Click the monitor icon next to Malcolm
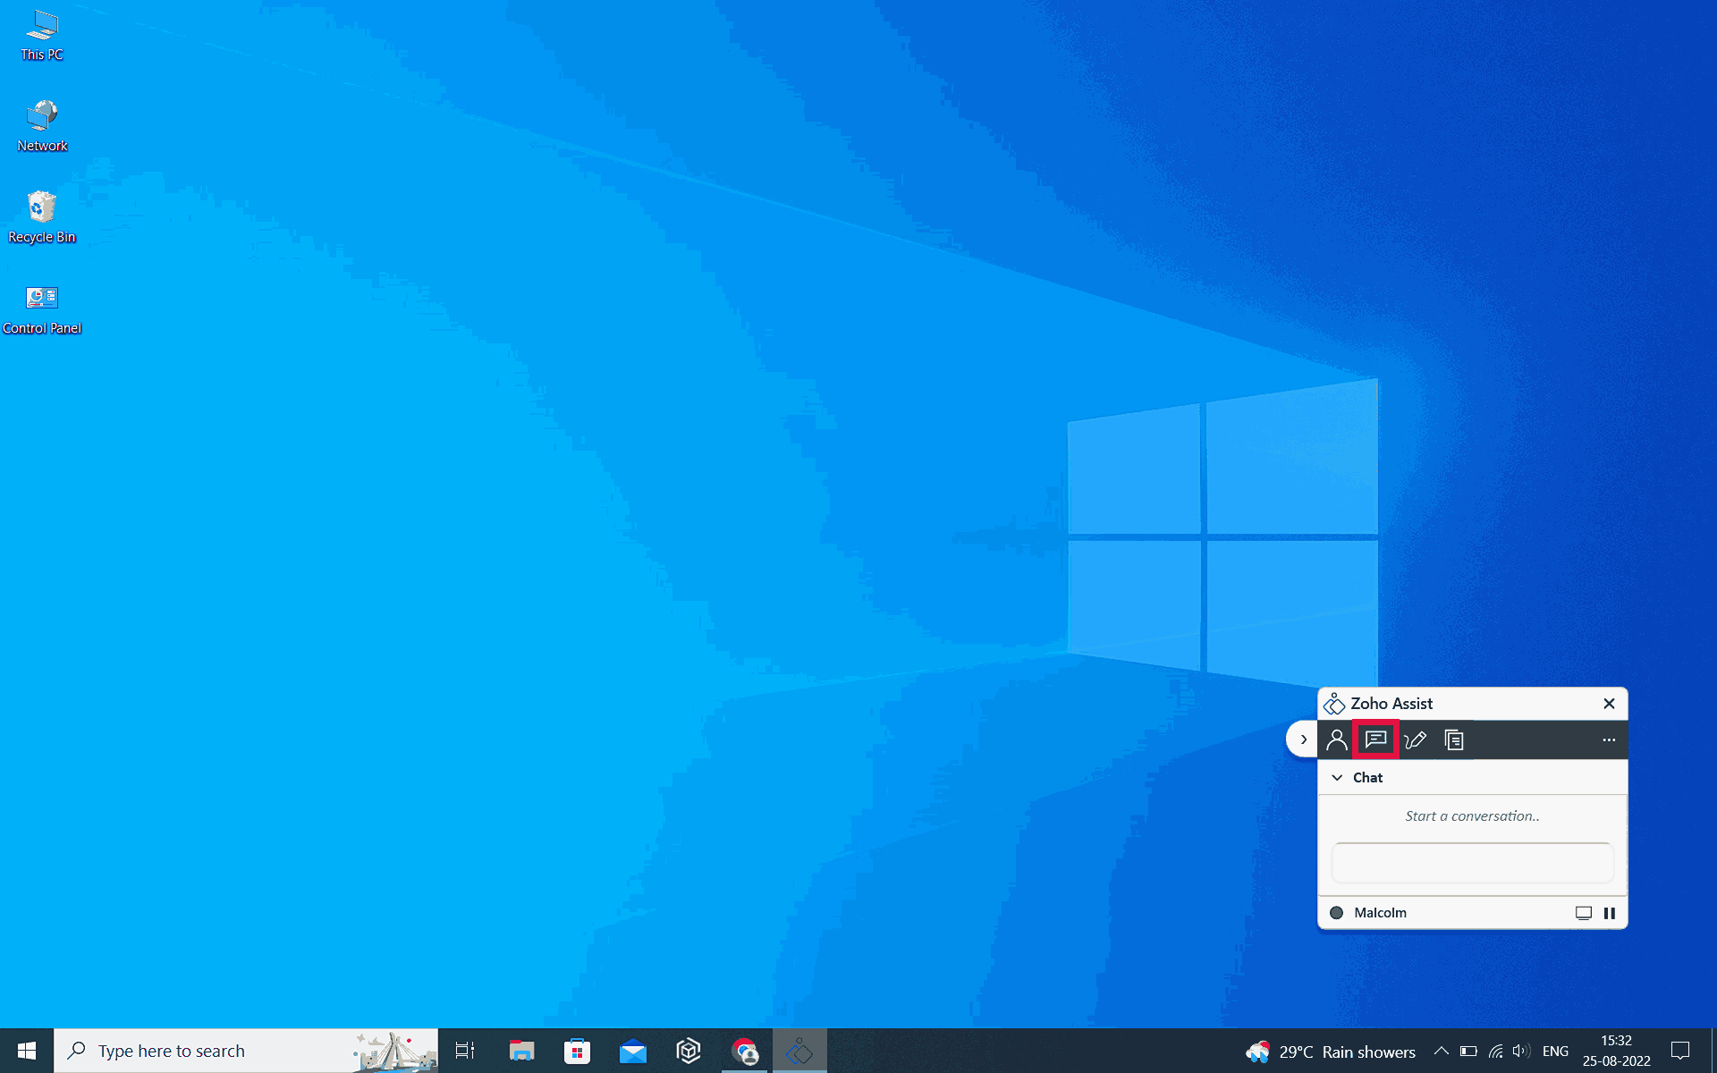The width and height of the screenshot is (1717, 1073). point(1583,913)
